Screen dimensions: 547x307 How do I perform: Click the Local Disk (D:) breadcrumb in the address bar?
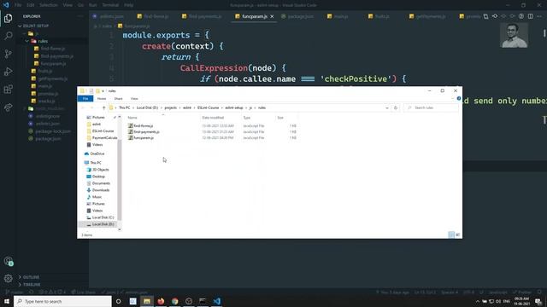click(147, 108)
